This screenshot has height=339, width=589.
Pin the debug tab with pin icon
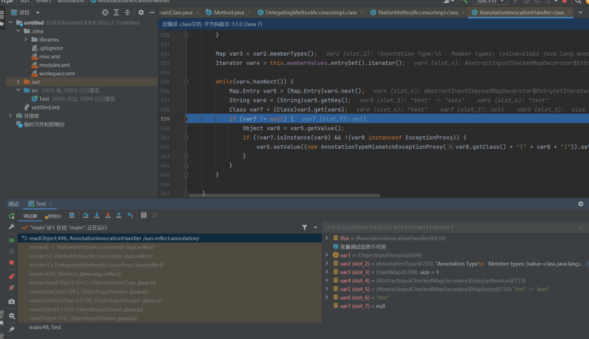(11, 329)
